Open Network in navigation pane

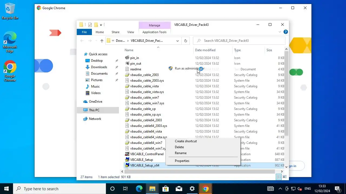95,119
